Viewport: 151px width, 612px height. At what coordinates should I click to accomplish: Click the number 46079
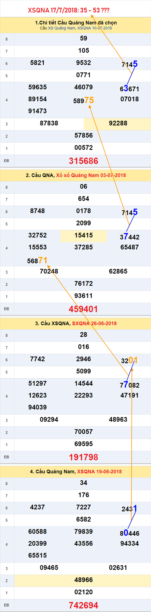tap(84, 87)
